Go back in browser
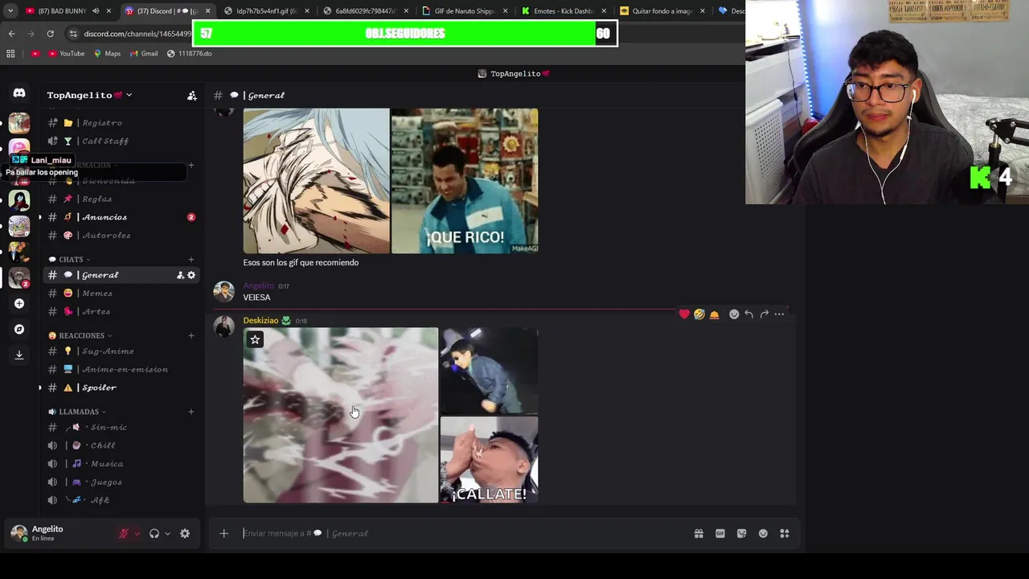This screenshot has width=1029, height=579. point(11,34)
